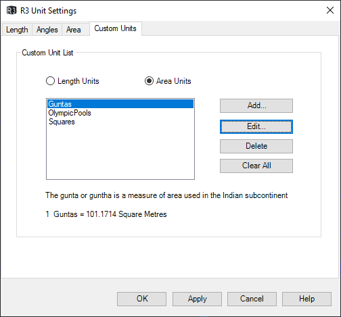
Task: Open Help for unit settings
Action: point(306,299)
